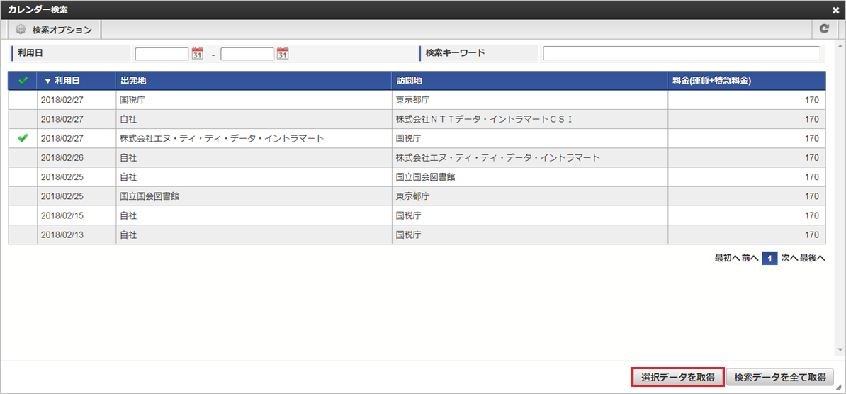
Task: Toggle select-all checkmark in table header
Action: (x=23, y=80)
